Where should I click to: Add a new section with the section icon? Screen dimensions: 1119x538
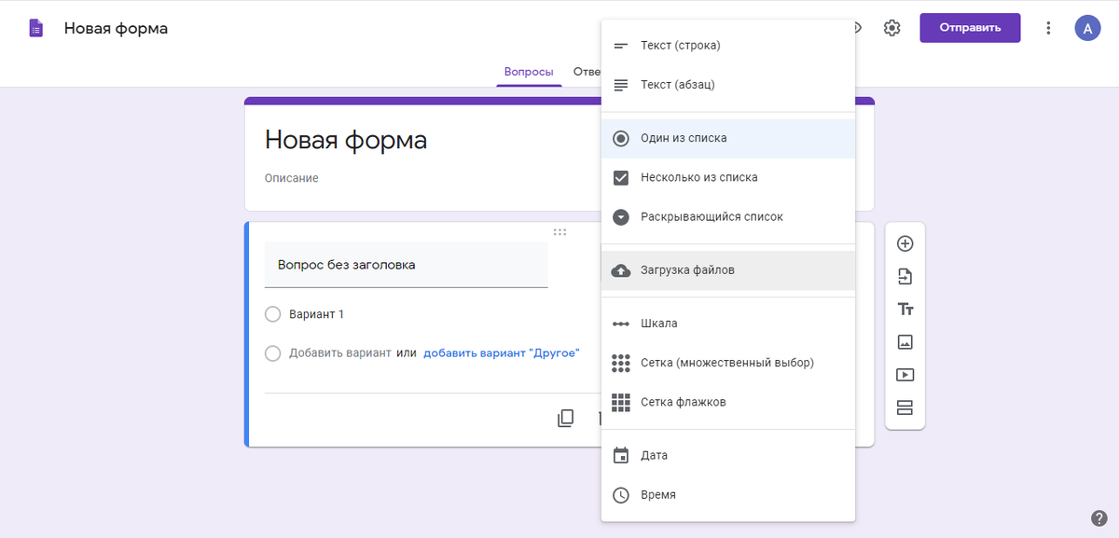point(905,407)
